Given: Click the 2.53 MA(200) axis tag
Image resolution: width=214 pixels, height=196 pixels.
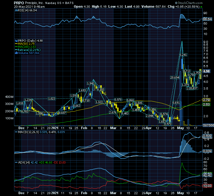Looking at the screenshot, I should click(206, 105).
